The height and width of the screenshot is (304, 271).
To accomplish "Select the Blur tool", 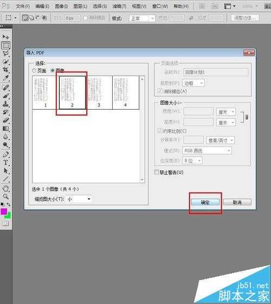I will pyautogui.click(x=5, y=137).
